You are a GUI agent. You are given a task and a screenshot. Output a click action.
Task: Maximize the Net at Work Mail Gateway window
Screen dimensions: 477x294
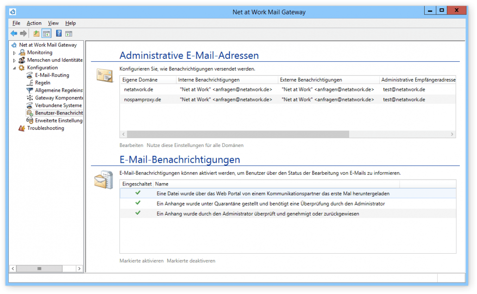click(x=442, y=10)
